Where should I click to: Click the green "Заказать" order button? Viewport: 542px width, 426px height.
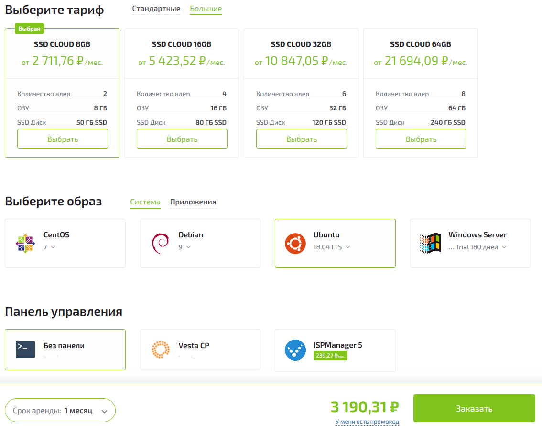[x=474, y=408]
